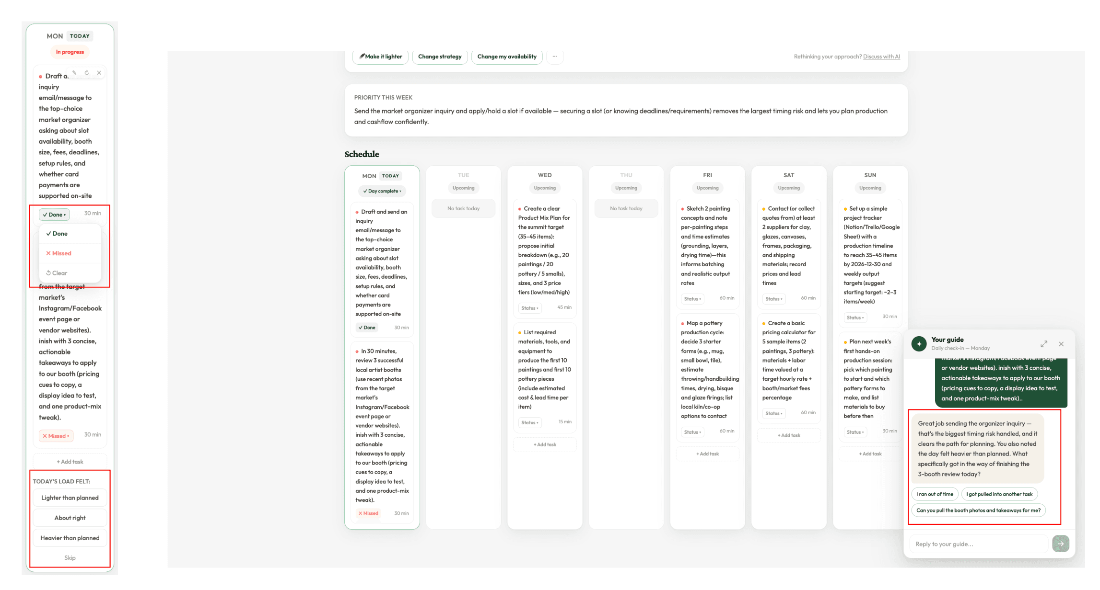Open the Missed status dropdown in sidebar

[56, 436]
